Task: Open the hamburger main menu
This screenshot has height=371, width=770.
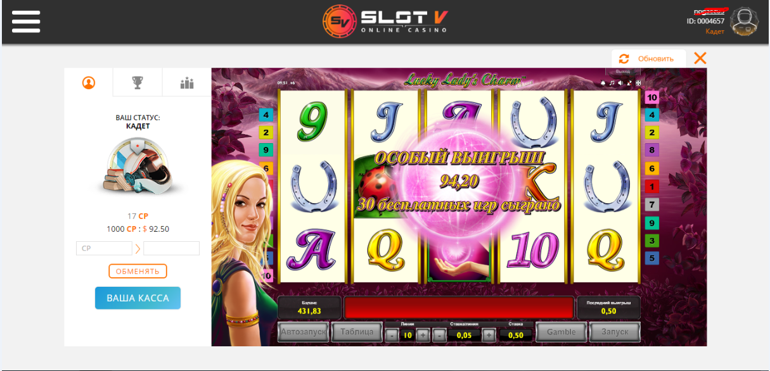Action: coord(25,22)
